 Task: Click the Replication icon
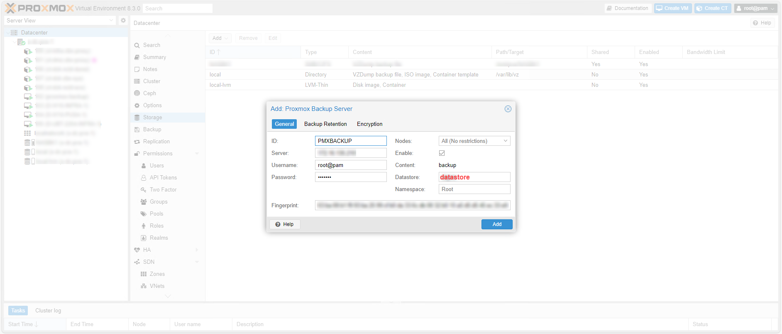[137, 142]
